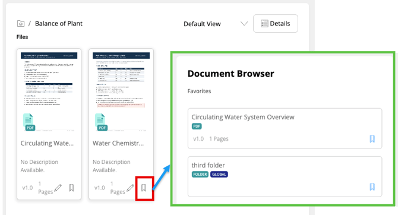Open the Details panel button
This screenshot has width=398, height=215.
[276, 23]
